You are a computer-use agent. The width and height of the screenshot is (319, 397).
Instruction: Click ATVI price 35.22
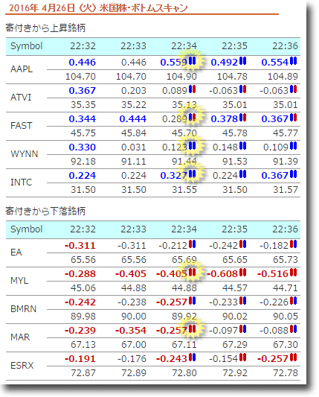tap(134, 105)
